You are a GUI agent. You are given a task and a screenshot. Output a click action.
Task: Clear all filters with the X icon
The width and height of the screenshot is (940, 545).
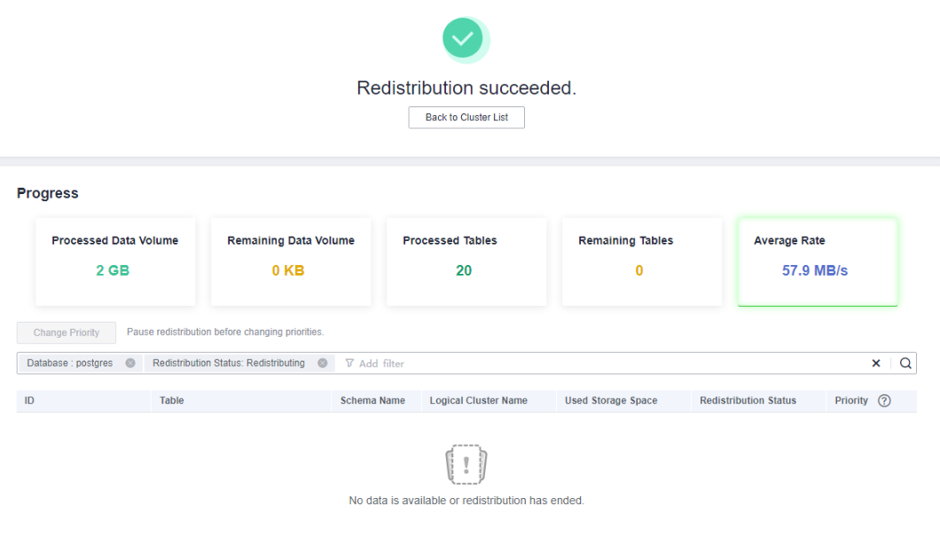pyautogui.click(x=876, y=363)
